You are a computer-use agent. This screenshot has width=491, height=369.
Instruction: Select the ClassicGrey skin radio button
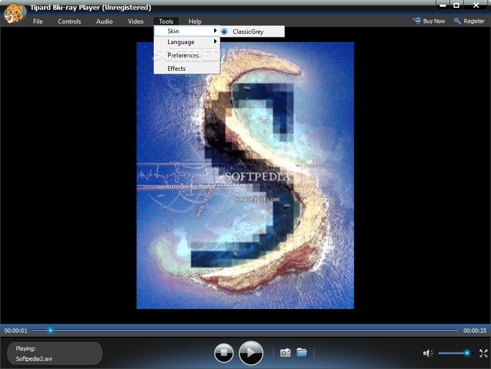click(224, 32)
